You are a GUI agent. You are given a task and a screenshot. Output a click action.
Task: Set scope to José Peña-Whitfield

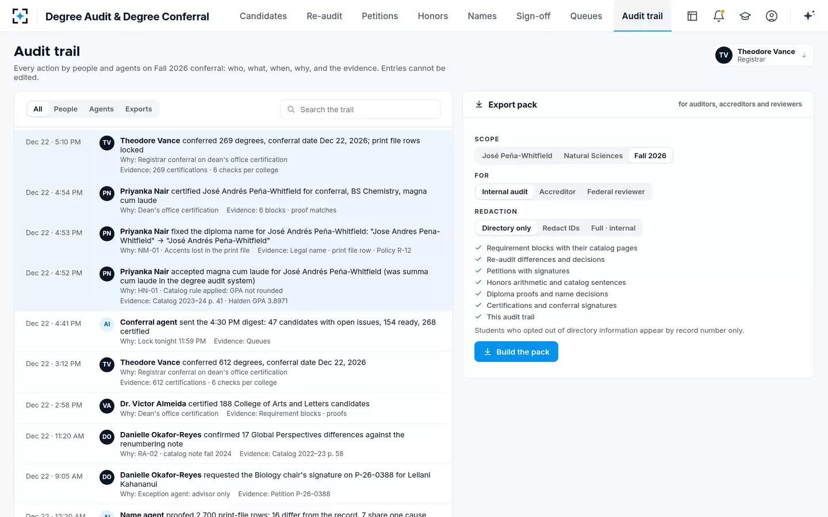[517, 156]
